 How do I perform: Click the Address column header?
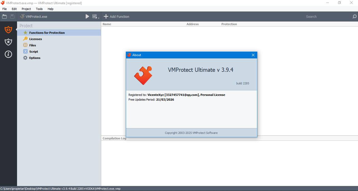pos(192,24)
